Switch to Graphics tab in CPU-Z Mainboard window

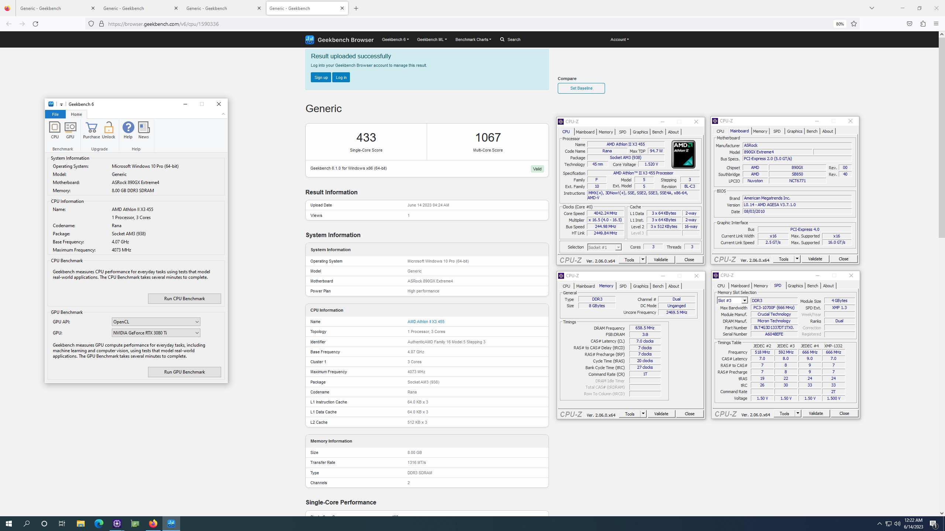click(x=794, y=131)
